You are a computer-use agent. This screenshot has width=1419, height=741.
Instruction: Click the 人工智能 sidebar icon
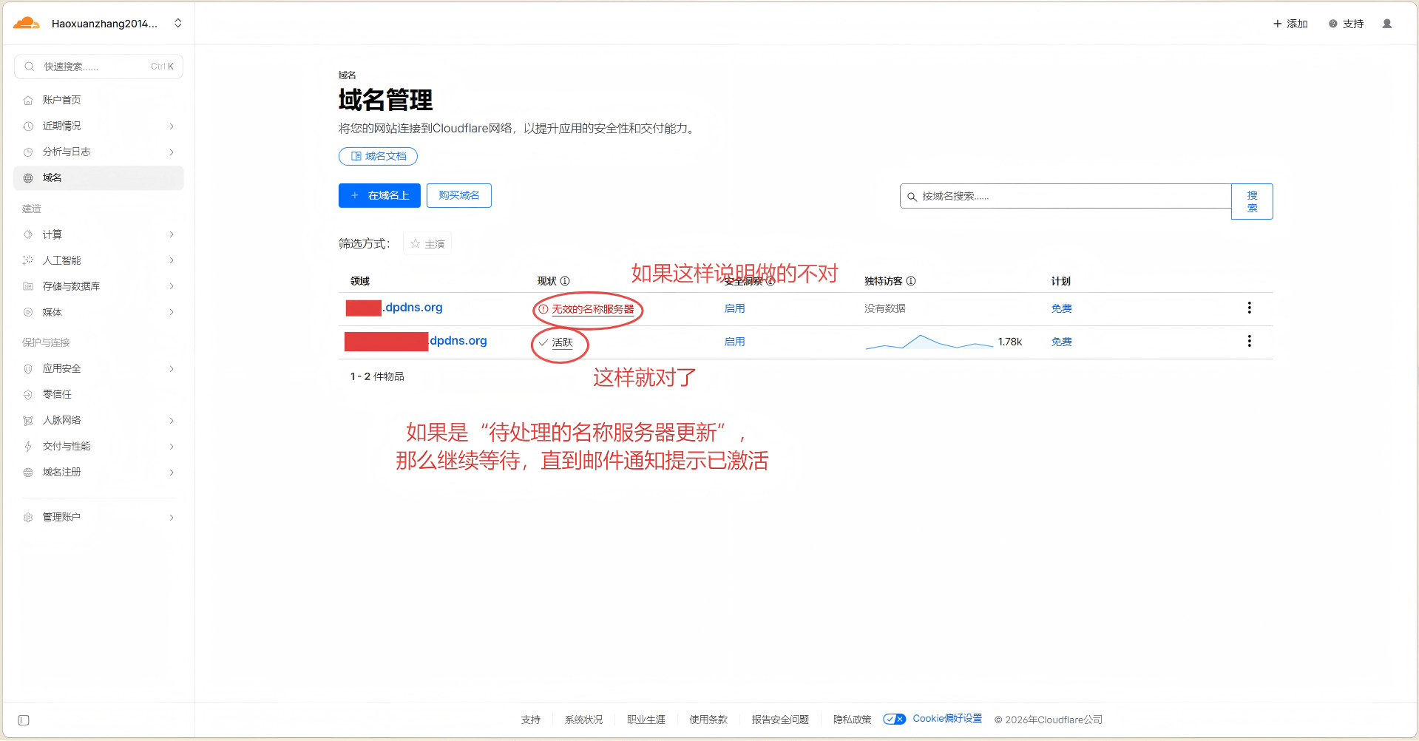(27, 260)
